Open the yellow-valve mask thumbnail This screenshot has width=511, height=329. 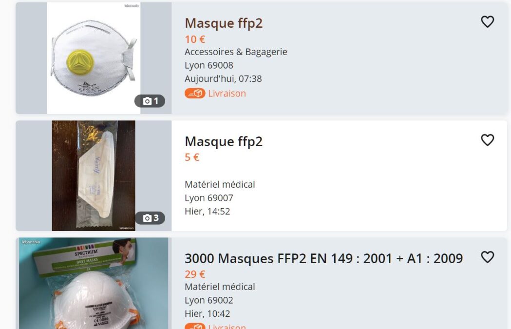coord(94,58)
